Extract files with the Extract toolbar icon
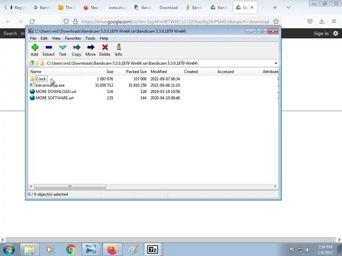Image resolution: width=342 pixels, height=256 pixels. click(x=49, y=47)
